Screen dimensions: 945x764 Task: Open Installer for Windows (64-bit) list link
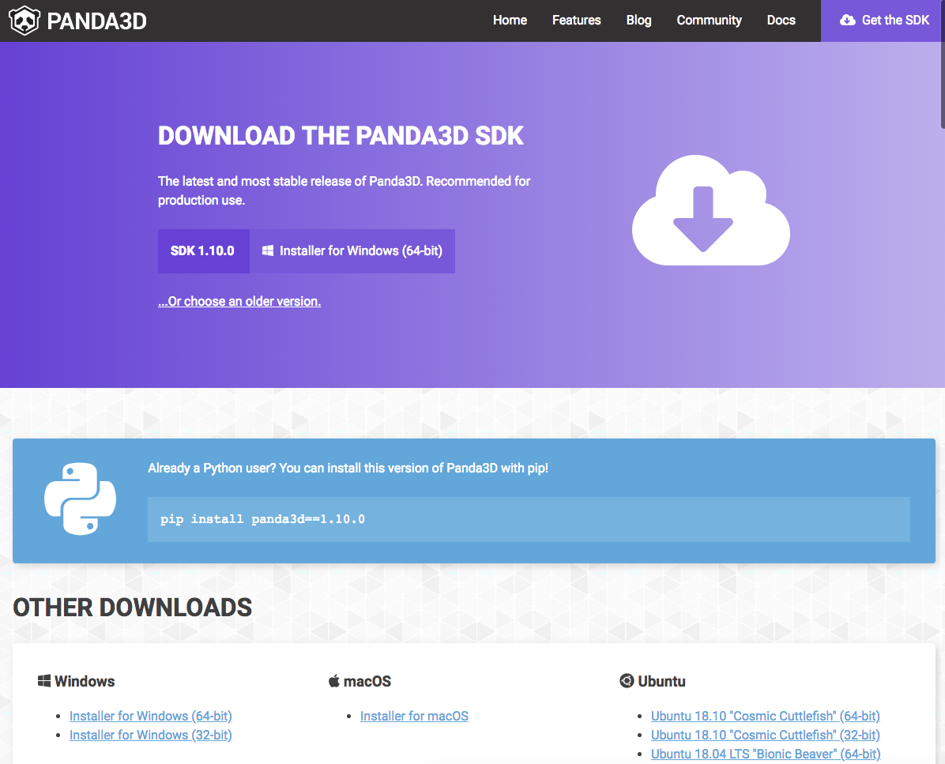(151, 716)
